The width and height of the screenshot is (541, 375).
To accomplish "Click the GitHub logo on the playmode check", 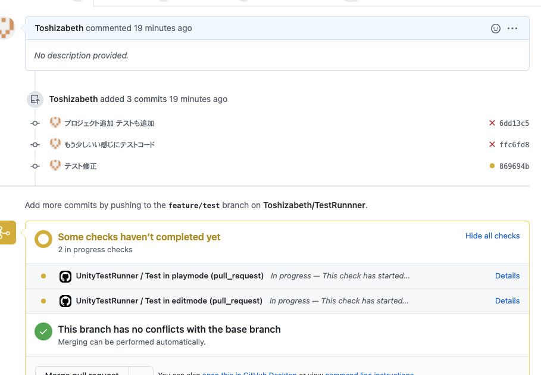I will (x=65, y=276).
